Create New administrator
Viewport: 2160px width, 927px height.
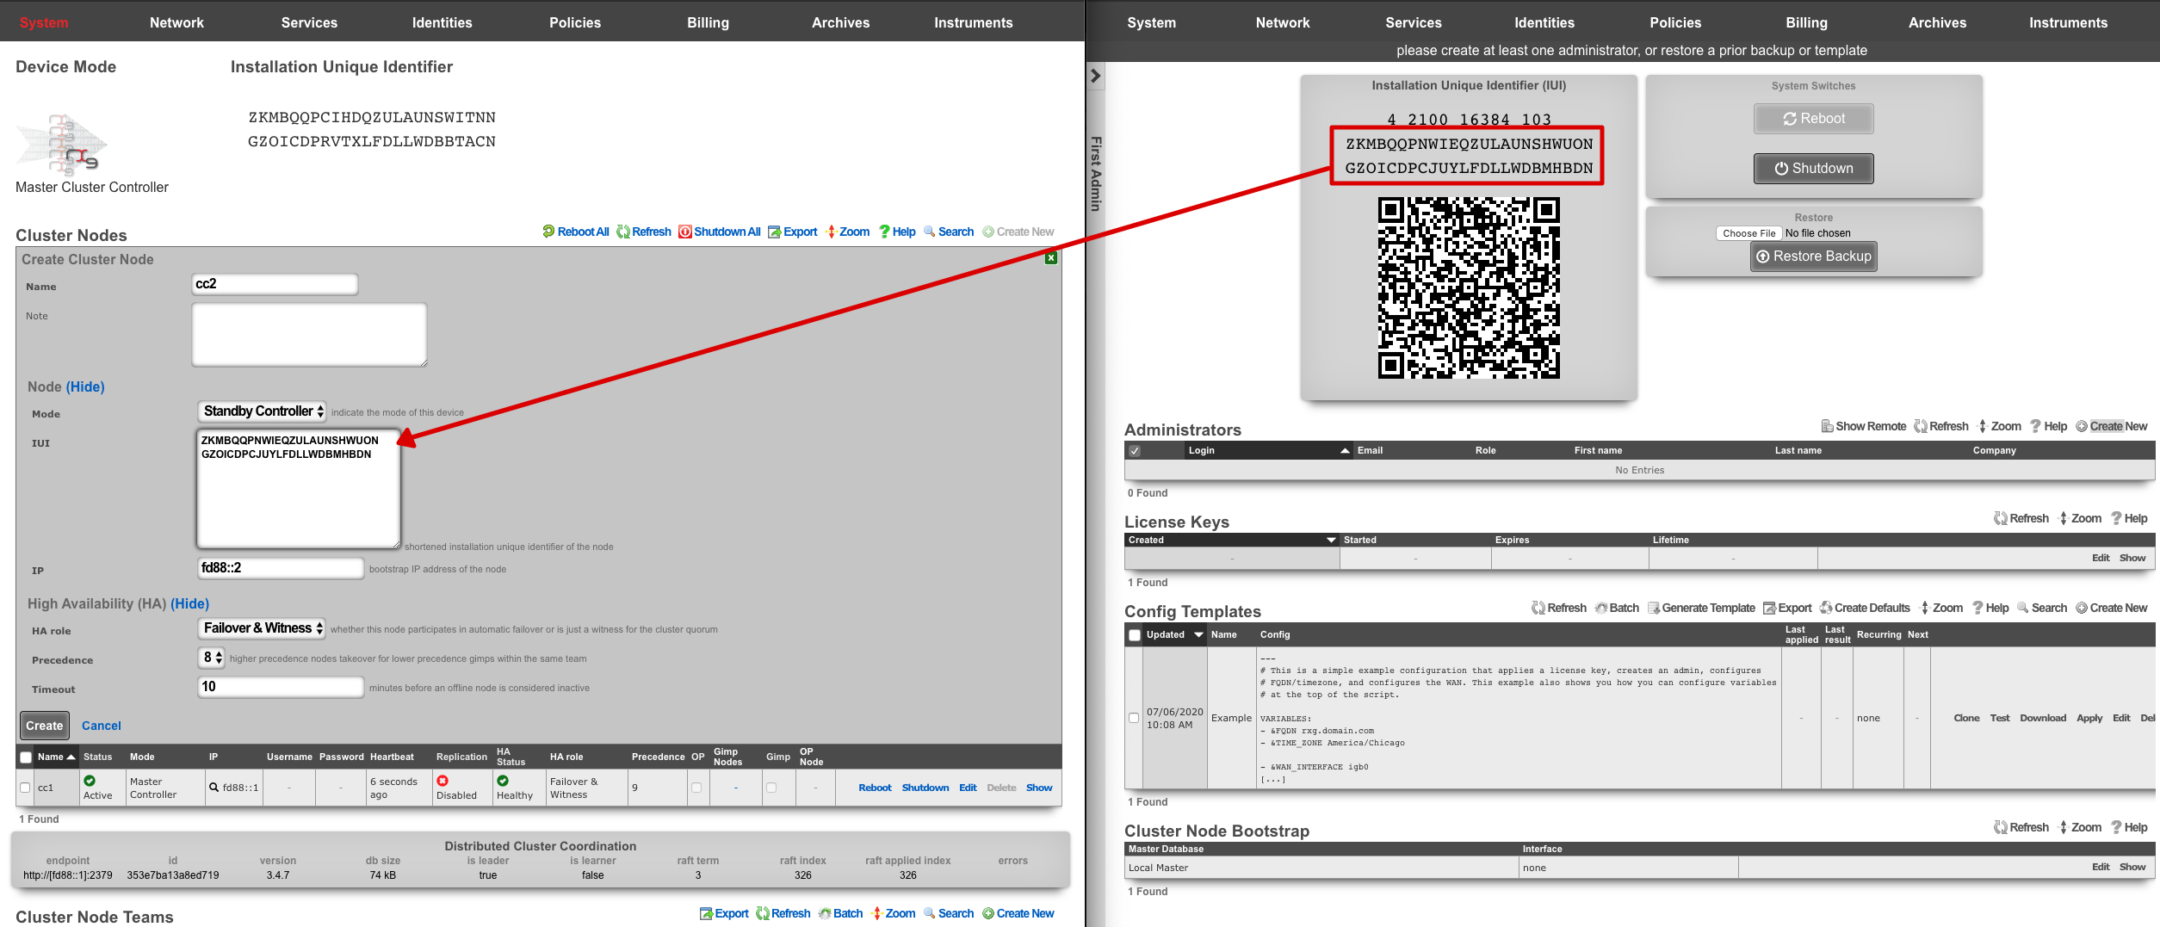[2111, 426]
